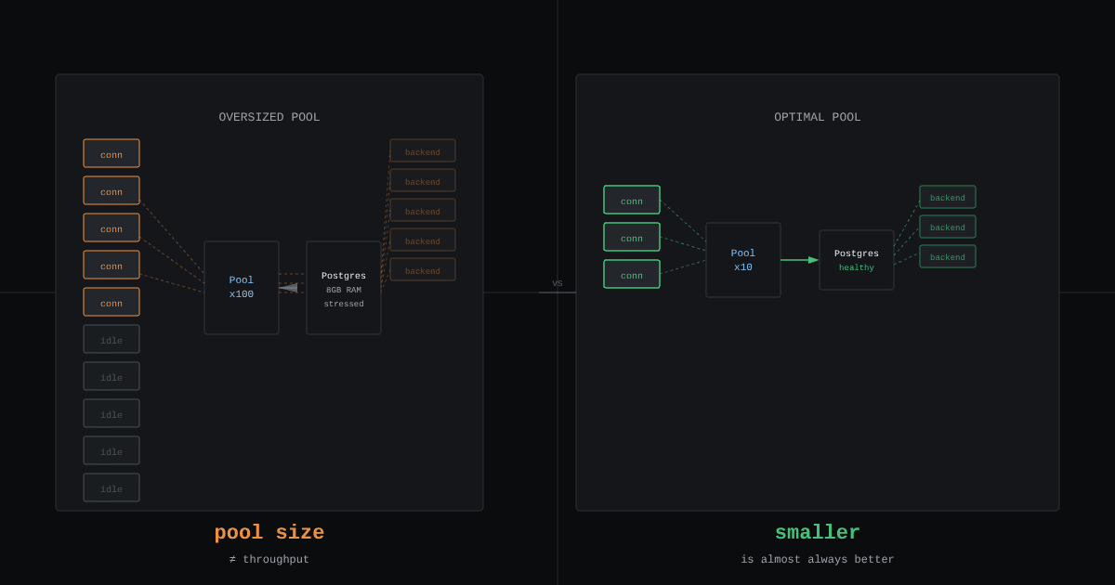
Task: Click the OVERSIZED POOL heading
Action: point(269,118)
